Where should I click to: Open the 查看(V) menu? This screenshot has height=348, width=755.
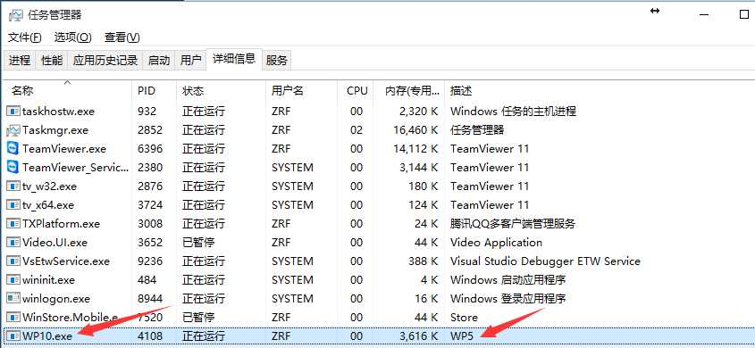click(122, 37)
